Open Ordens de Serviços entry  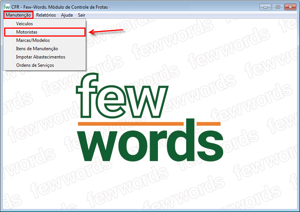pos(44,65)
